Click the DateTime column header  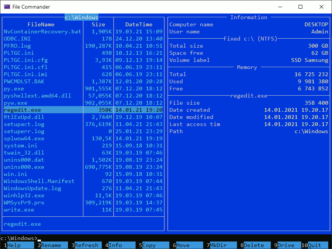coord(139,24)
